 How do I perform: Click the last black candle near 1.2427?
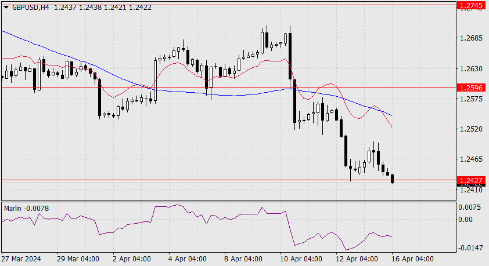pos(392,178)
